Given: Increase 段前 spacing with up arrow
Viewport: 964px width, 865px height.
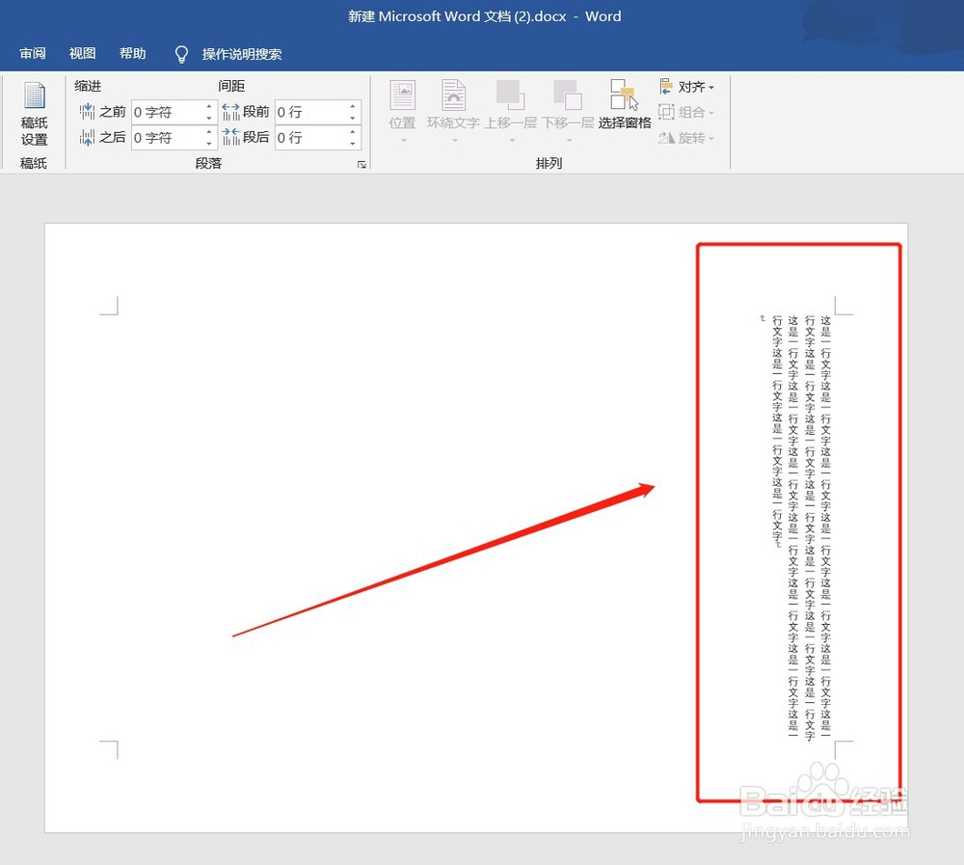Looking at the screenshot, I should (353, 106).
